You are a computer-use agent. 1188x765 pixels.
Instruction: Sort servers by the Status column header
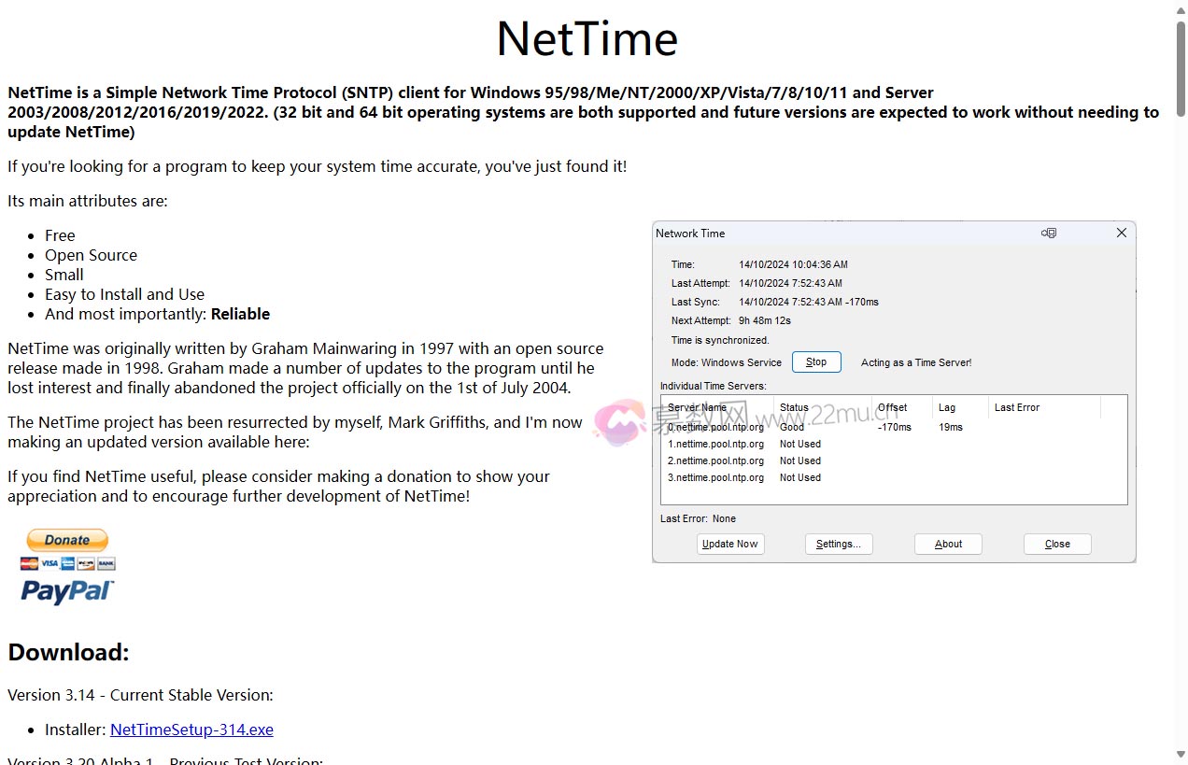pyautogui.click(x=793, y=407)
